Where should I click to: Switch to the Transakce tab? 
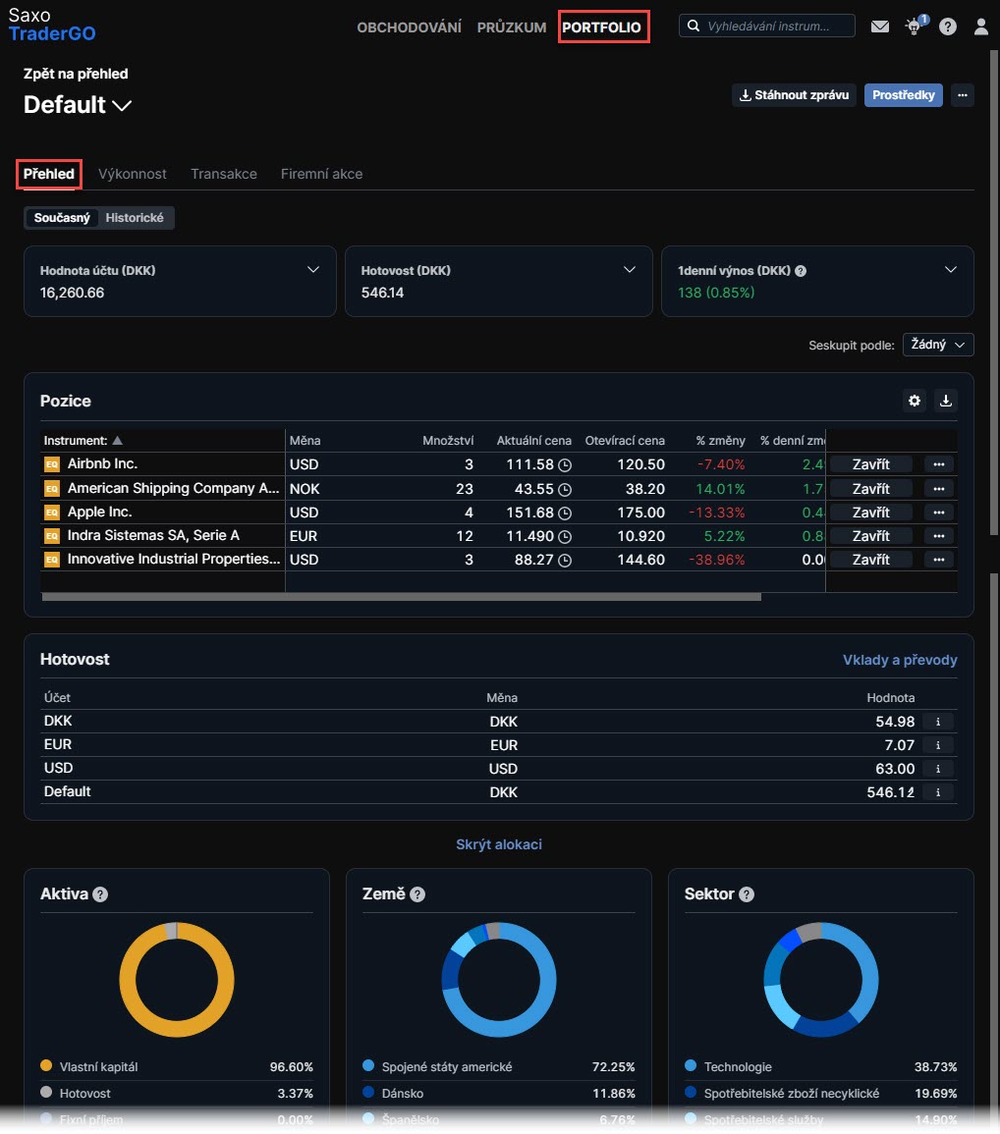[x=224, y=174]
